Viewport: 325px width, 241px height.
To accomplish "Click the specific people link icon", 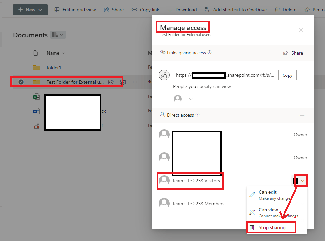I will 164,75.
